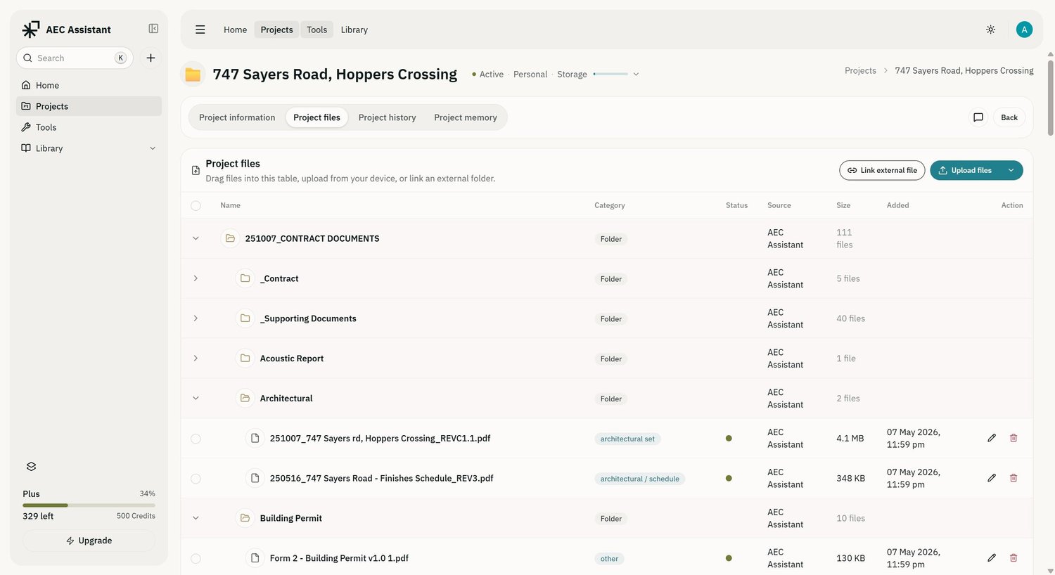Open the user avatar A

tap(1024, 30)
